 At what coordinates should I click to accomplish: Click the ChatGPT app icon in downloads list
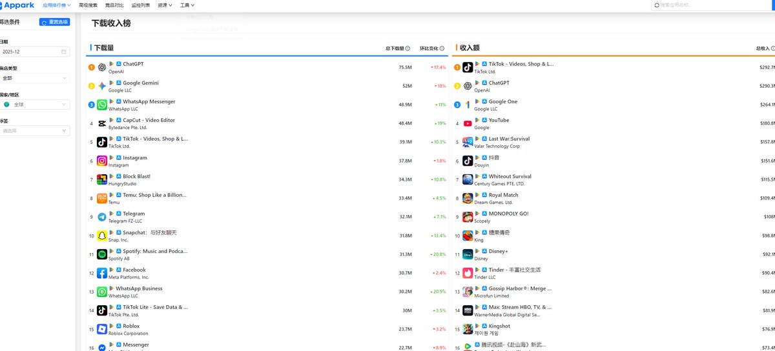tap(102, 68)
